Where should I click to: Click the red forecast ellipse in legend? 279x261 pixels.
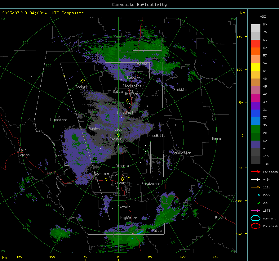255,226
